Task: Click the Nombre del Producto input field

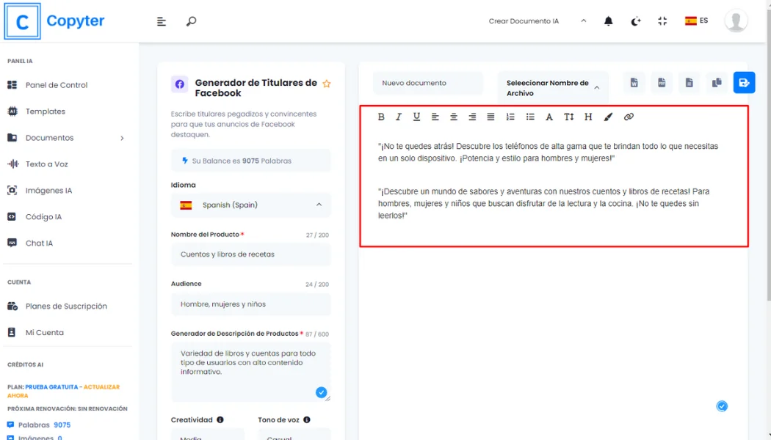Action: coord(250,254)
